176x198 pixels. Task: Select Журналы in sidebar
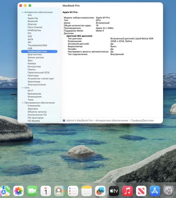33,109
